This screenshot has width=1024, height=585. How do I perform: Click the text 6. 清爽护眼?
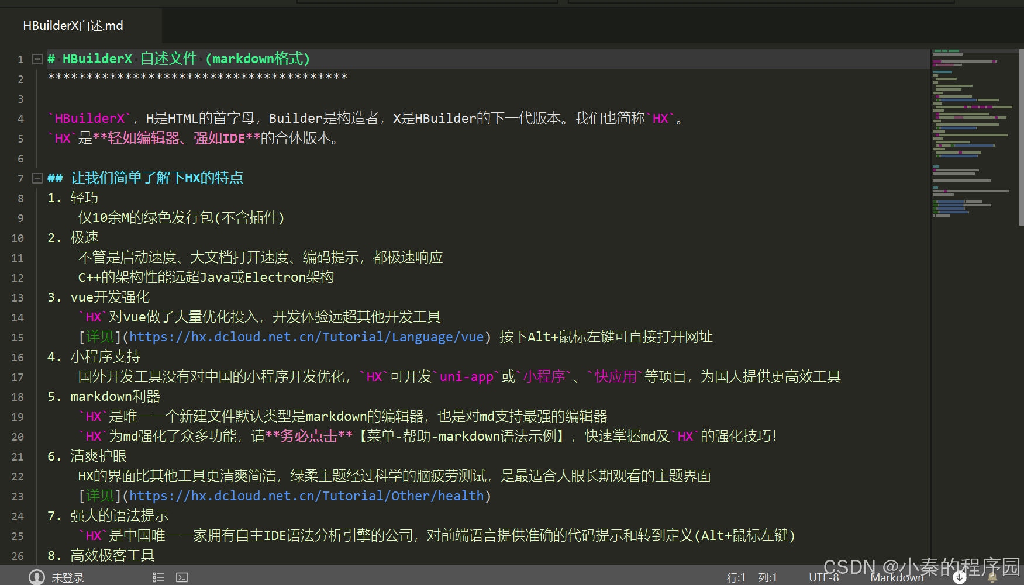click(87, 456)
